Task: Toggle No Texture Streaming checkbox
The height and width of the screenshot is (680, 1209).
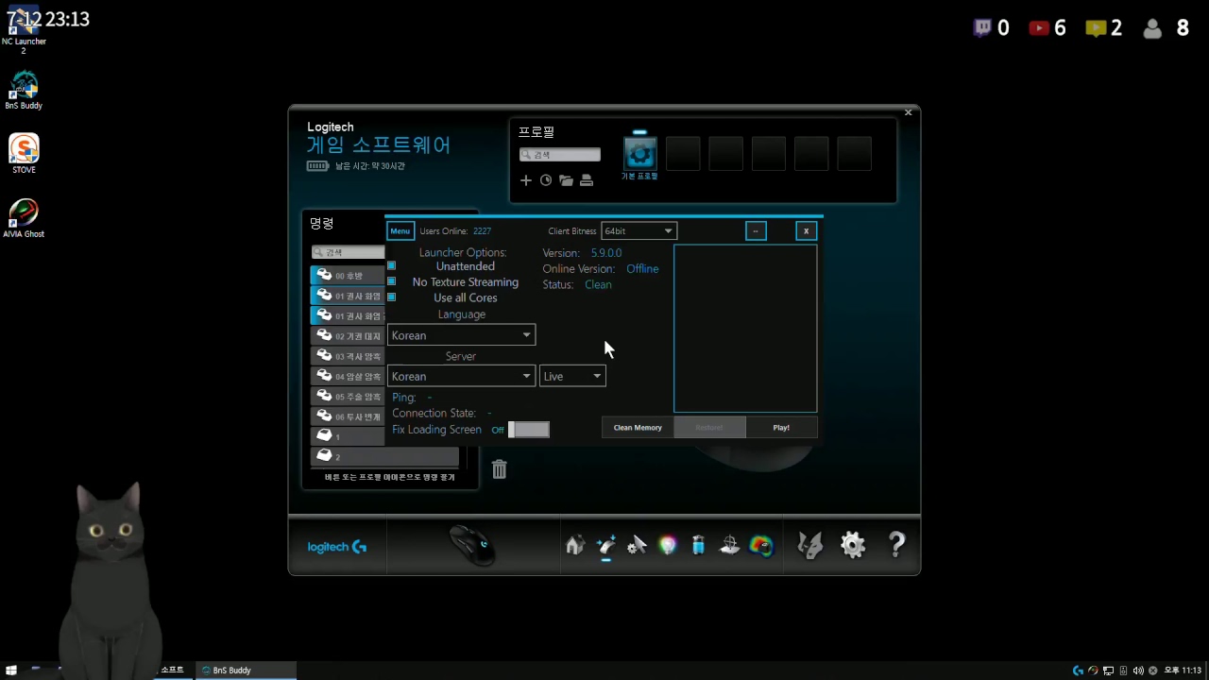Action: (391, 281)
